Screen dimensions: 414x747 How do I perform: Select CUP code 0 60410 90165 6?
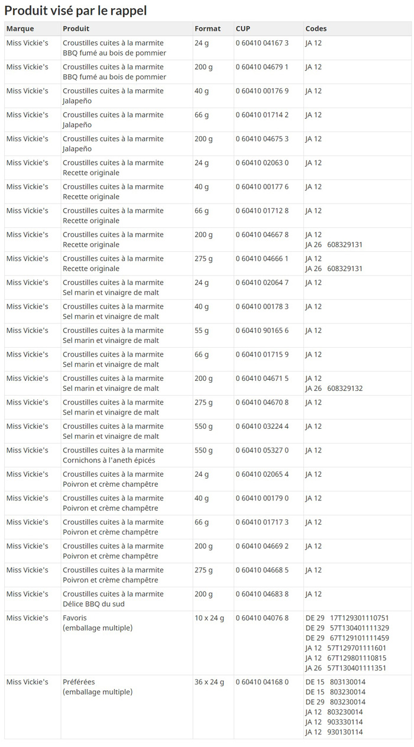click(x=262, y=331)
